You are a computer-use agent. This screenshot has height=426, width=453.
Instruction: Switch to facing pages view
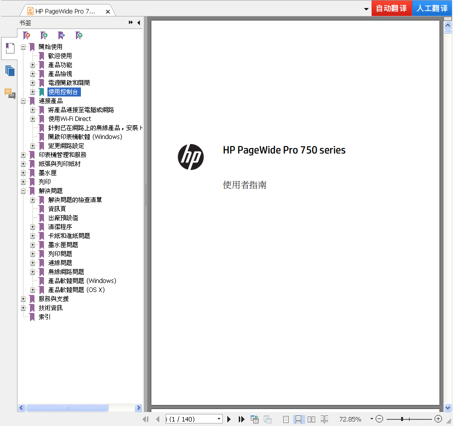312,419
